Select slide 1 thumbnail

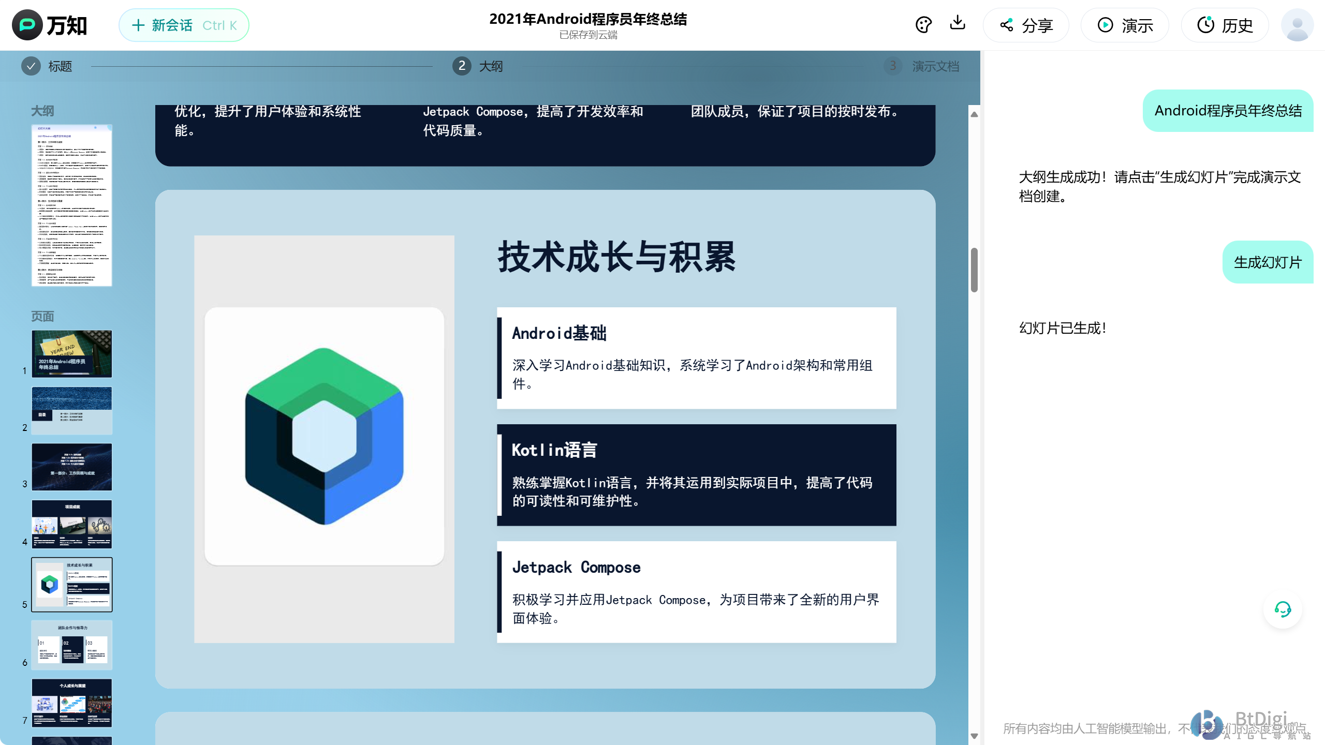[x=72, y=353]
